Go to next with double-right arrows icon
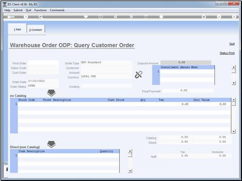The width and height of the screenshot is (242, 181). 131,17
